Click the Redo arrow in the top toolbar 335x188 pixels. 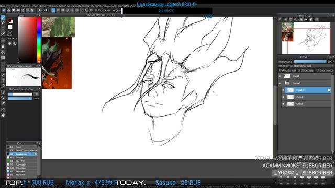coord(46,10)
